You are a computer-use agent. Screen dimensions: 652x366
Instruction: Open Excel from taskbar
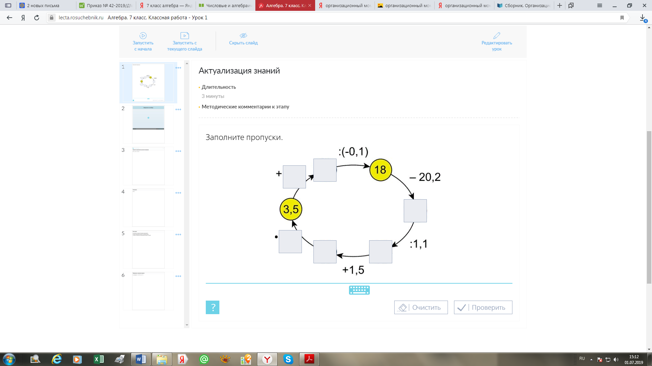click(99, 359)
